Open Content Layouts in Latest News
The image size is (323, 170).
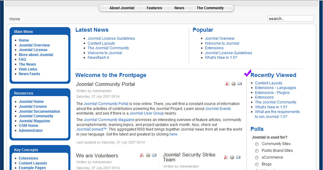(x=101, y=43)
